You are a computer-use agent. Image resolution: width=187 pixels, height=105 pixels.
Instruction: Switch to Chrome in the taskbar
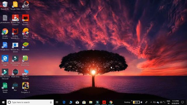[x=111, y=102]
